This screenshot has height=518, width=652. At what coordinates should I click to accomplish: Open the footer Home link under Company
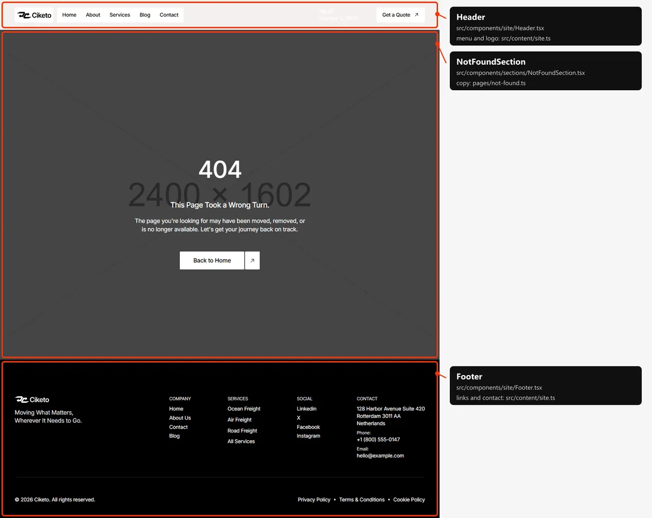(176, 409)
